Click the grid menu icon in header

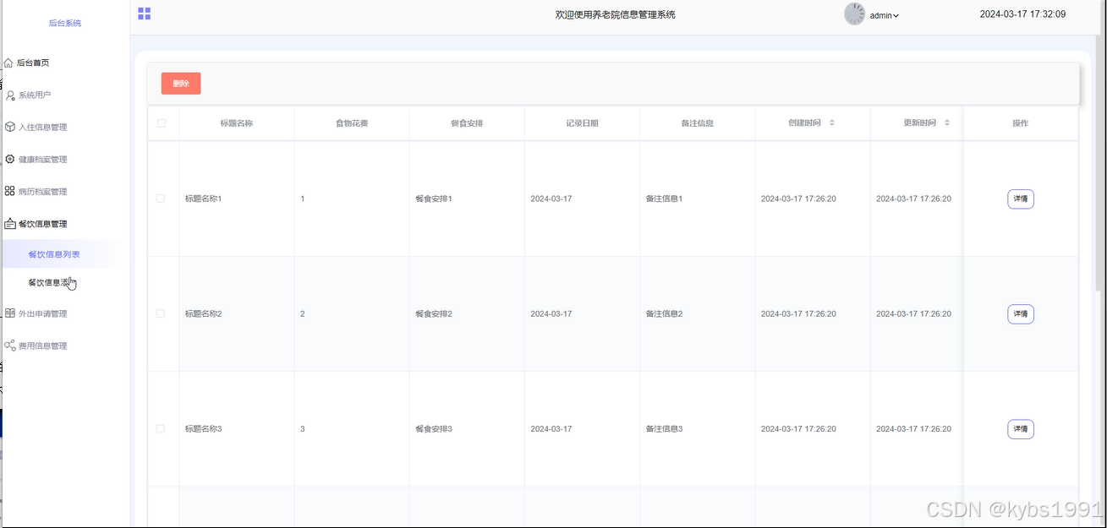tap(145, 14)
